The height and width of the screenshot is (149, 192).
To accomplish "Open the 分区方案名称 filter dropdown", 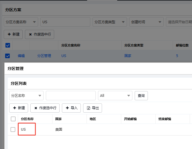I will [21, 22].
